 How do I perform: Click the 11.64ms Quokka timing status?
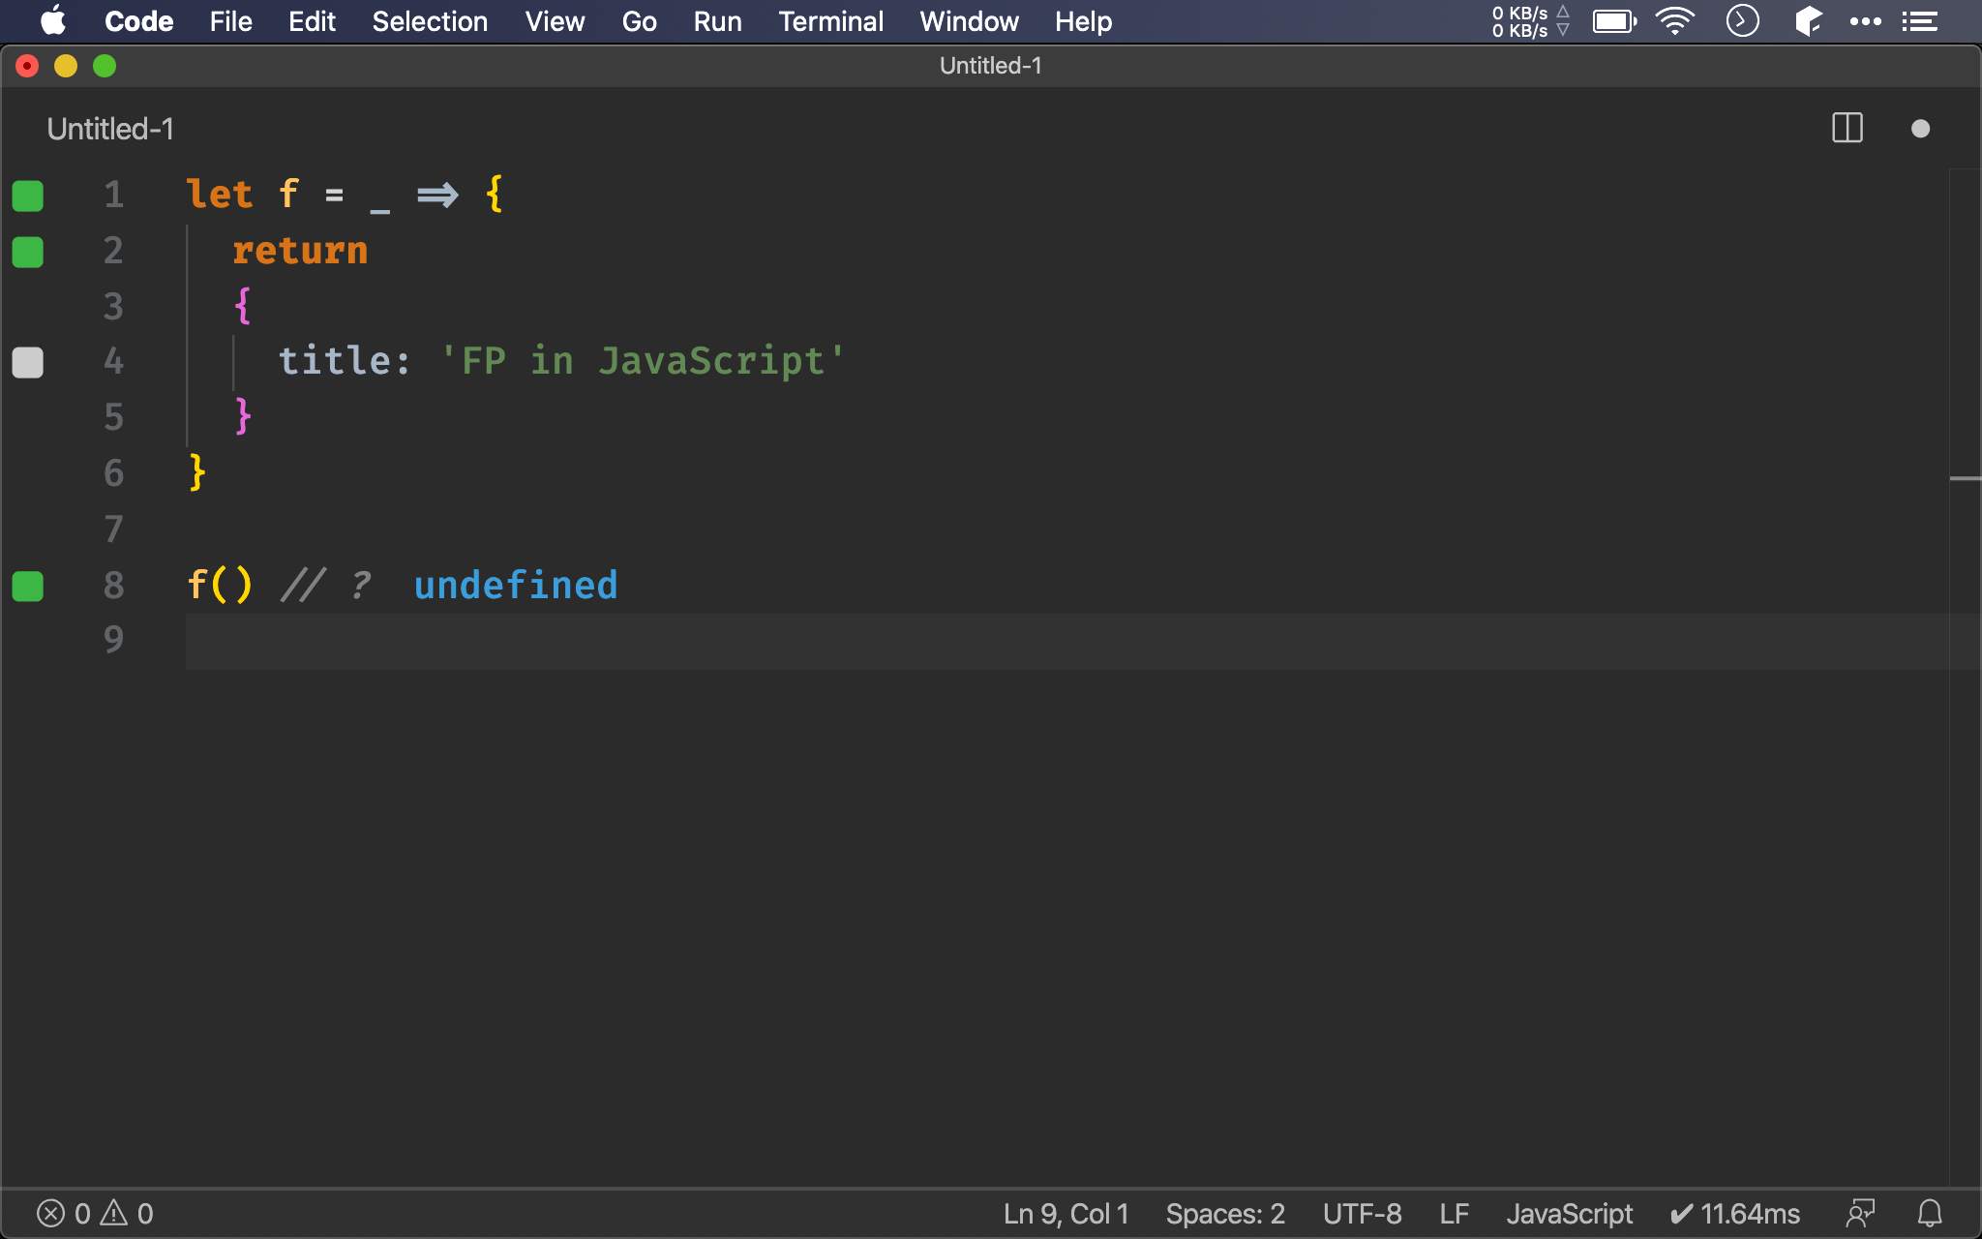pos(1735,1213)
